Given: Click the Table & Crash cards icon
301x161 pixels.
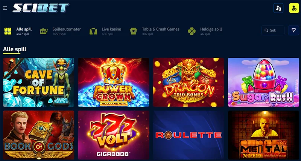Looking at the screenshot, I should (x=134, y=31).
